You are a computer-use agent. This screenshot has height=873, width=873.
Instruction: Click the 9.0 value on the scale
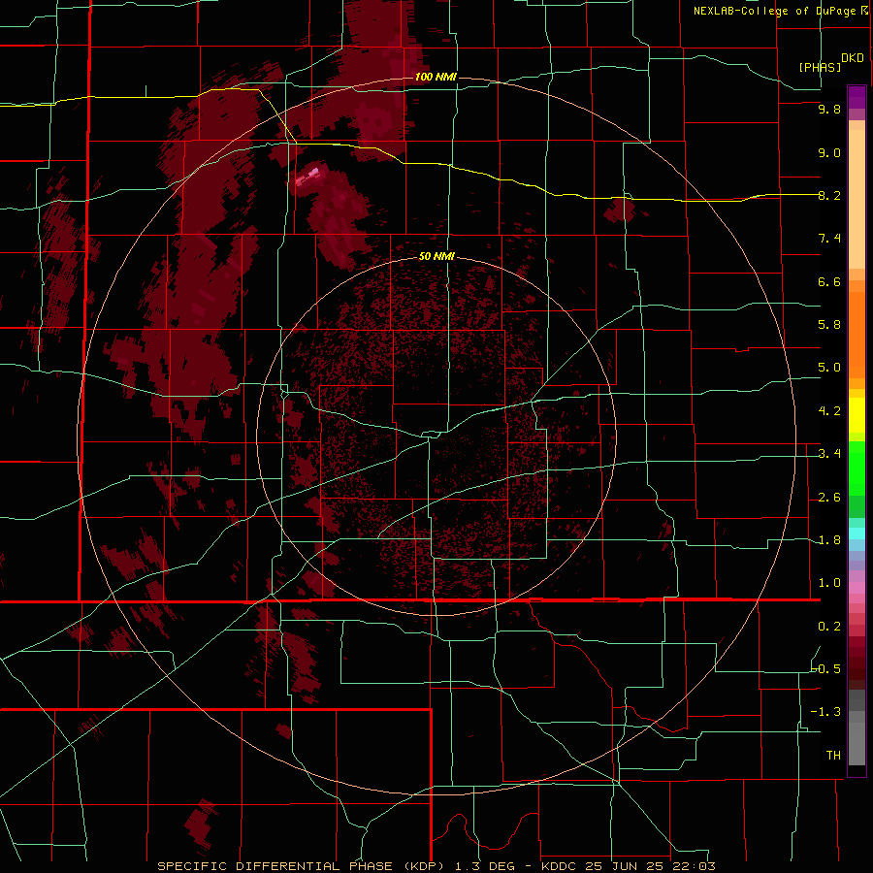829,152
